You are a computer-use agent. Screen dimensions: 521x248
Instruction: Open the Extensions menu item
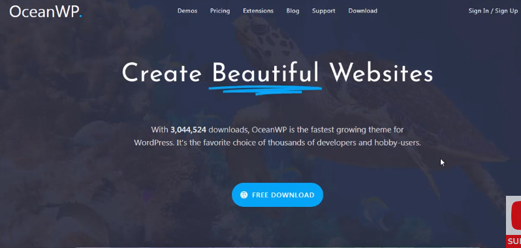click(258, 11)
